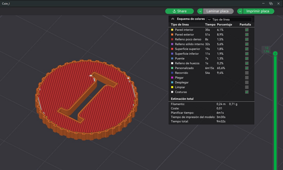This screenshot has height=170, width=283.
Task: Click the Coin_I window title
Action: (6, 4)
